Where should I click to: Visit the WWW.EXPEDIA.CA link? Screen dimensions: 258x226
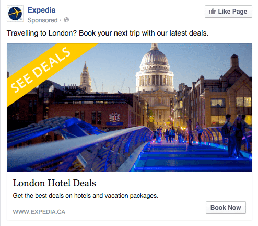(x=39, y=212)
